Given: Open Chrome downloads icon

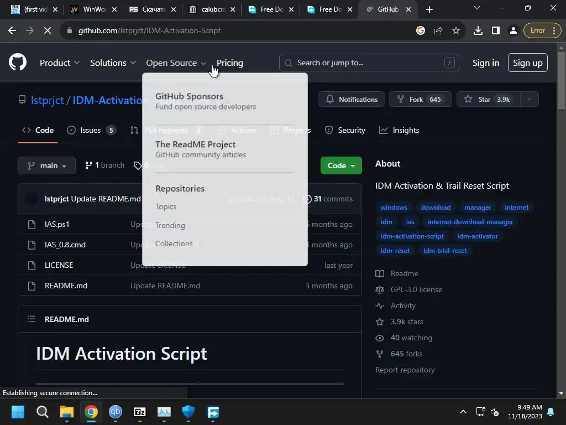Looking at the screenshot, I should pyautogui.click(x=478, y=31).
